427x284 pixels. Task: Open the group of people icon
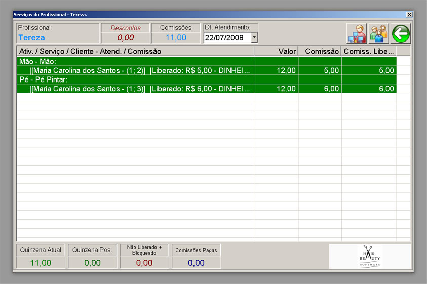378,33
